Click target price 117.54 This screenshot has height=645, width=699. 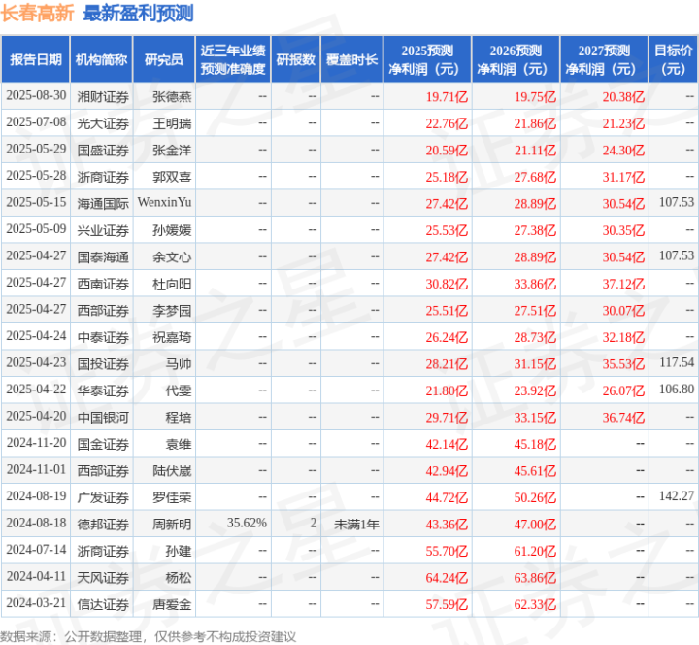(x=677, y=362)
